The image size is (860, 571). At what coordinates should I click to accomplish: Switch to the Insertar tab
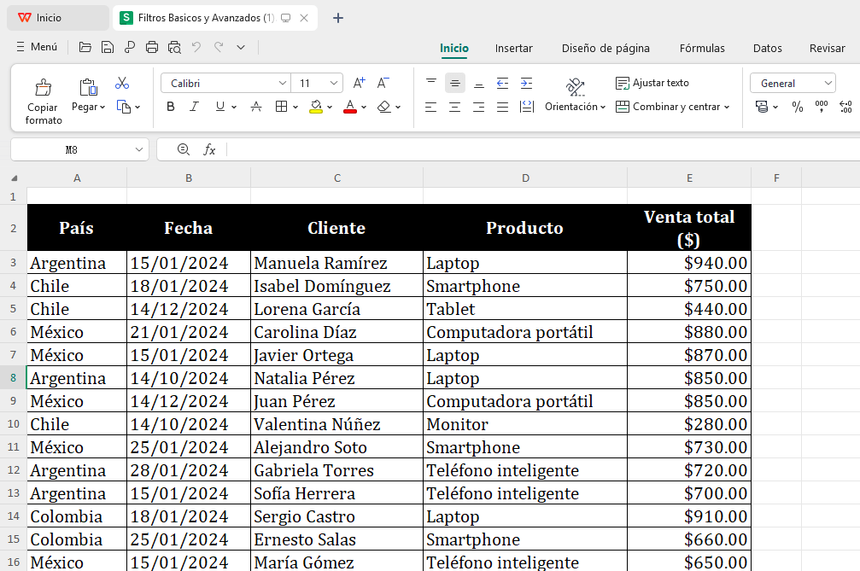click(x=513, y=48)
